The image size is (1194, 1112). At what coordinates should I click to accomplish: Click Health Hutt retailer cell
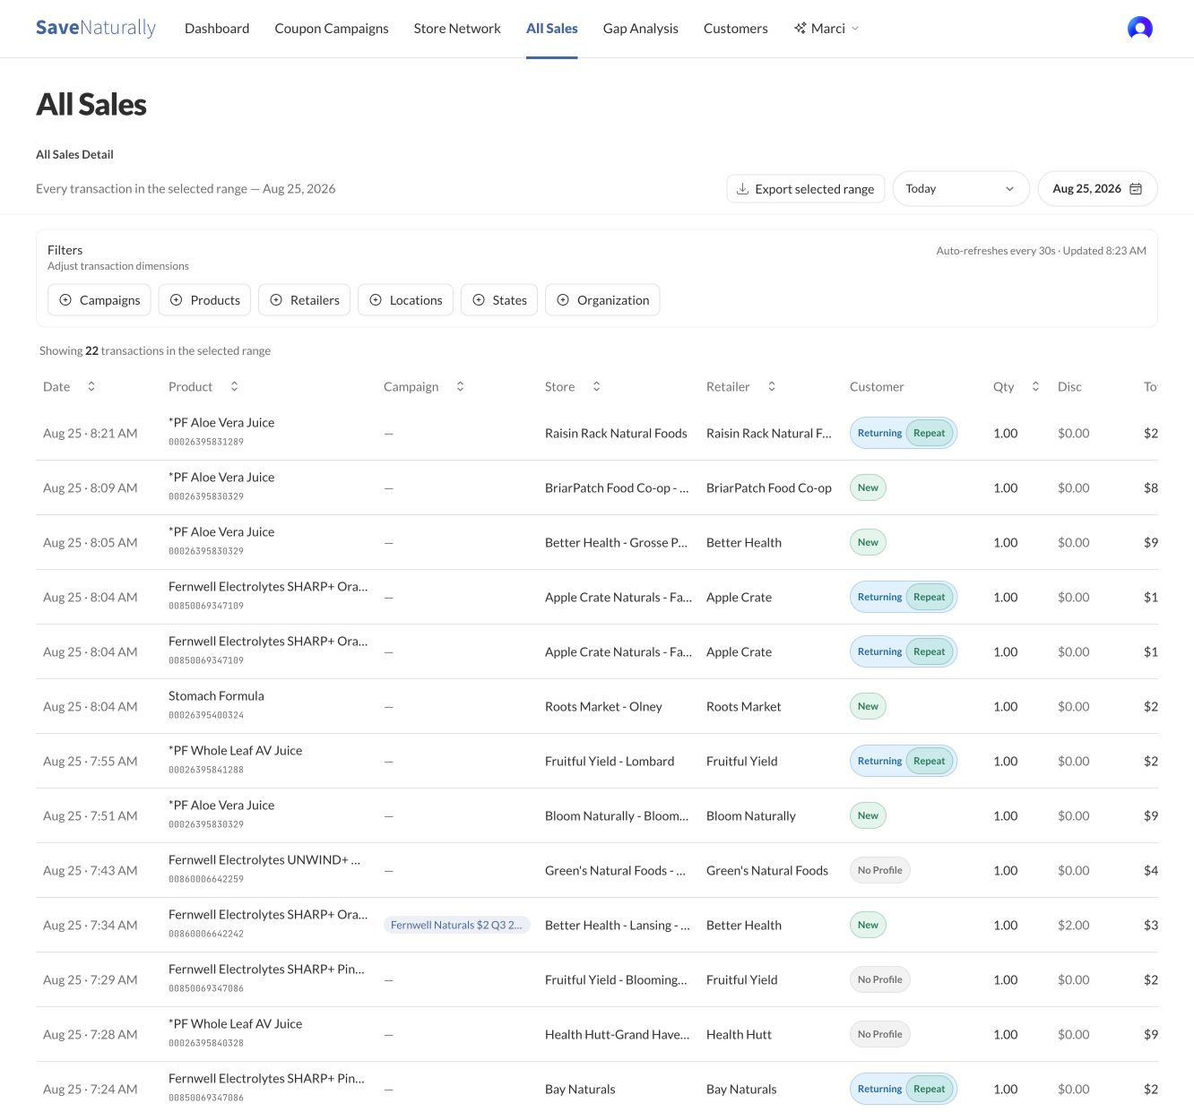pyautogui.click(x=739, y=1035)
